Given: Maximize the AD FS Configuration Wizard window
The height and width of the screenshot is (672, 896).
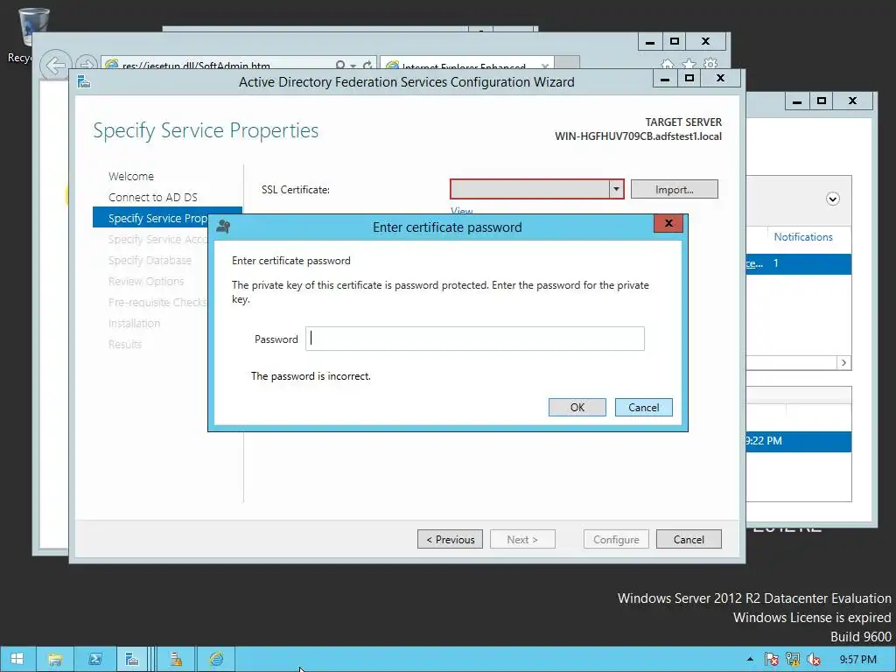Looking at the screenshot, I should (689, 78).
